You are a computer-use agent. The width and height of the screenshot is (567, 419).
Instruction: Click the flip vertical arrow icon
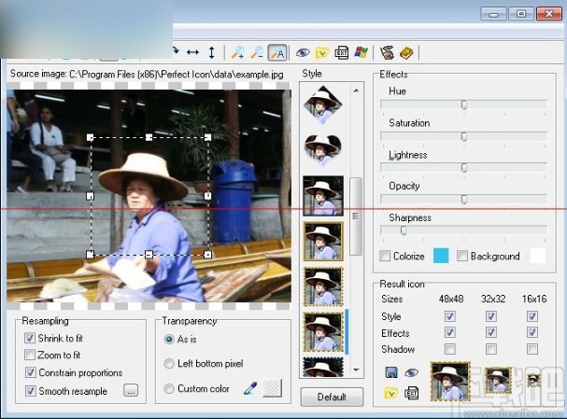coord(212,53)
